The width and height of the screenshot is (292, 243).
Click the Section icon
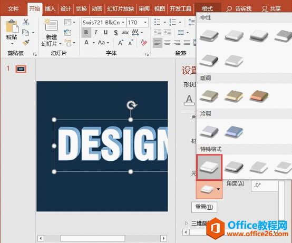pyautogui.click(x=68, y=43)
